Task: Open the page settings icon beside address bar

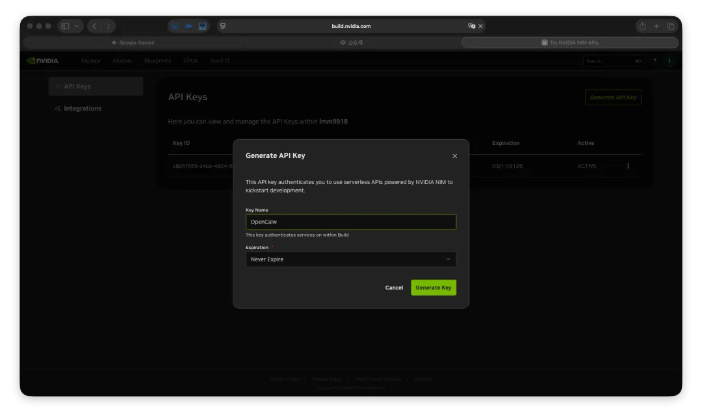Action: pyautogui.click(x=223, y=26)
